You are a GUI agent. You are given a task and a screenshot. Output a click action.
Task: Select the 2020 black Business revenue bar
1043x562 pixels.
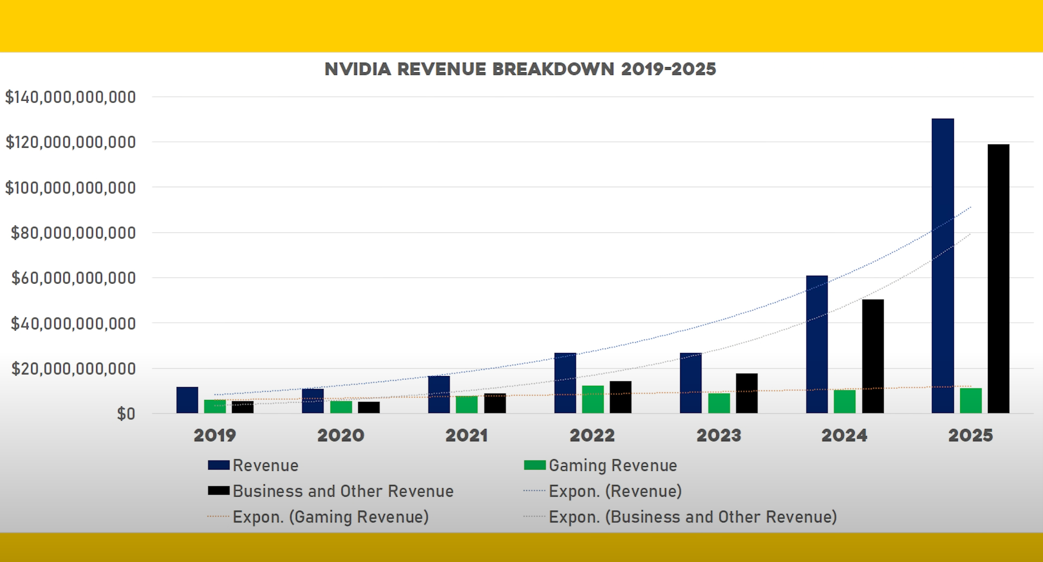pos(369,407)
